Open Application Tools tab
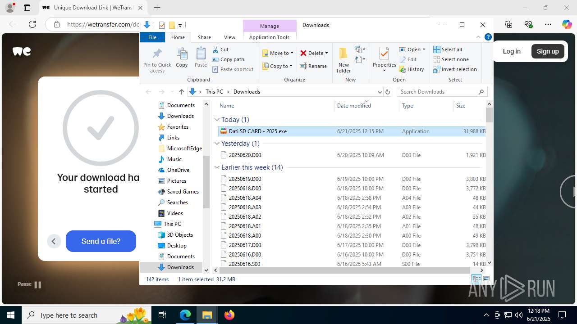The width and height of the screenshot is (577, 324). tap(269, 37)
